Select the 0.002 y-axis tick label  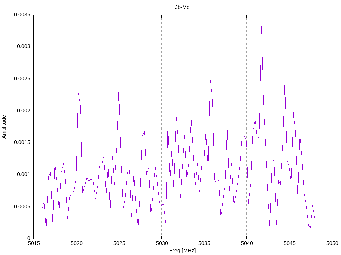click(24, 111)
